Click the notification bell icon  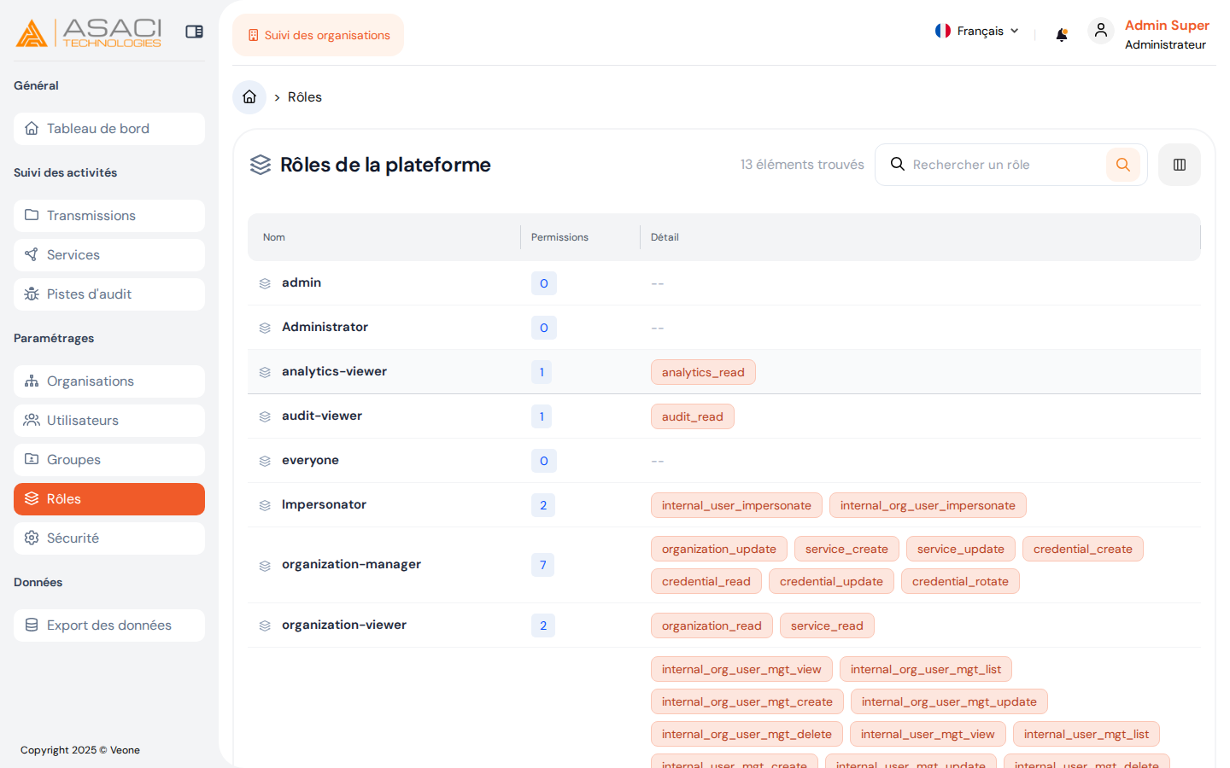pyautogui.click(x=1062, y=34)
